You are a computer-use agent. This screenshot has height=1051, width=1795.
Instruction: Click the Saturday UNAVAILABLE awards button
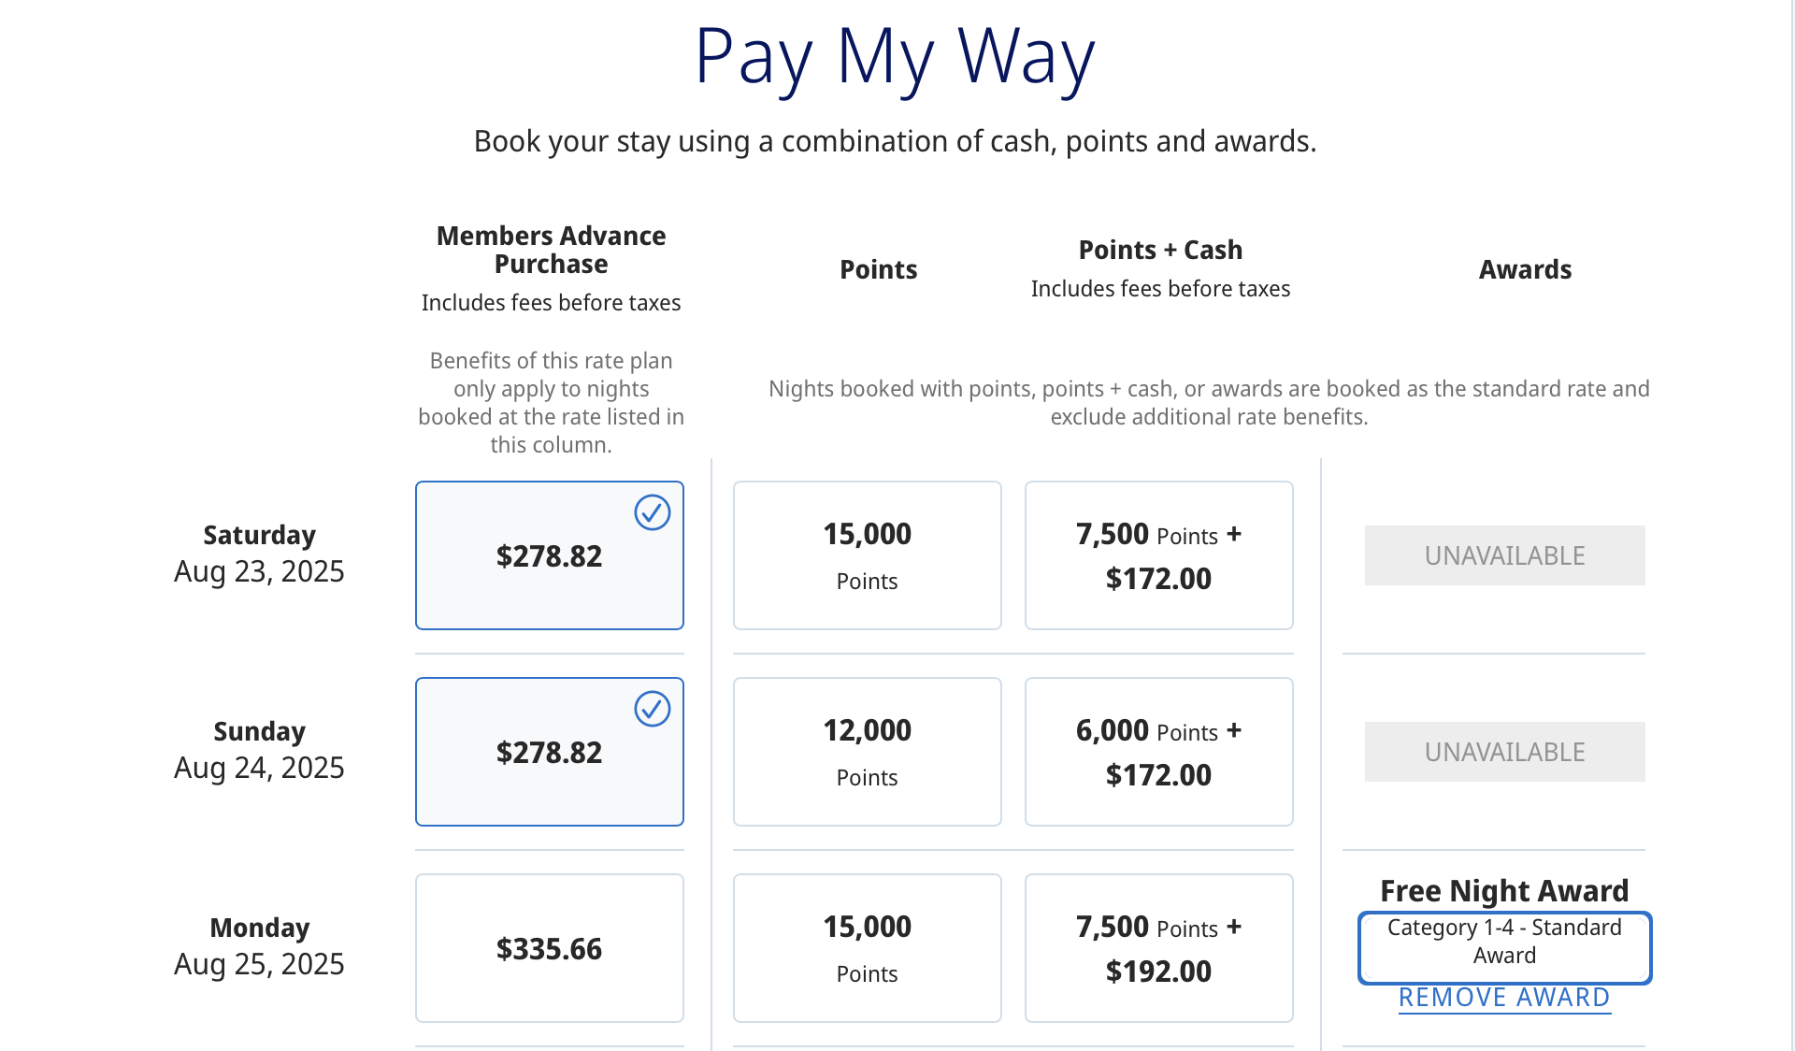(1504, 554)
